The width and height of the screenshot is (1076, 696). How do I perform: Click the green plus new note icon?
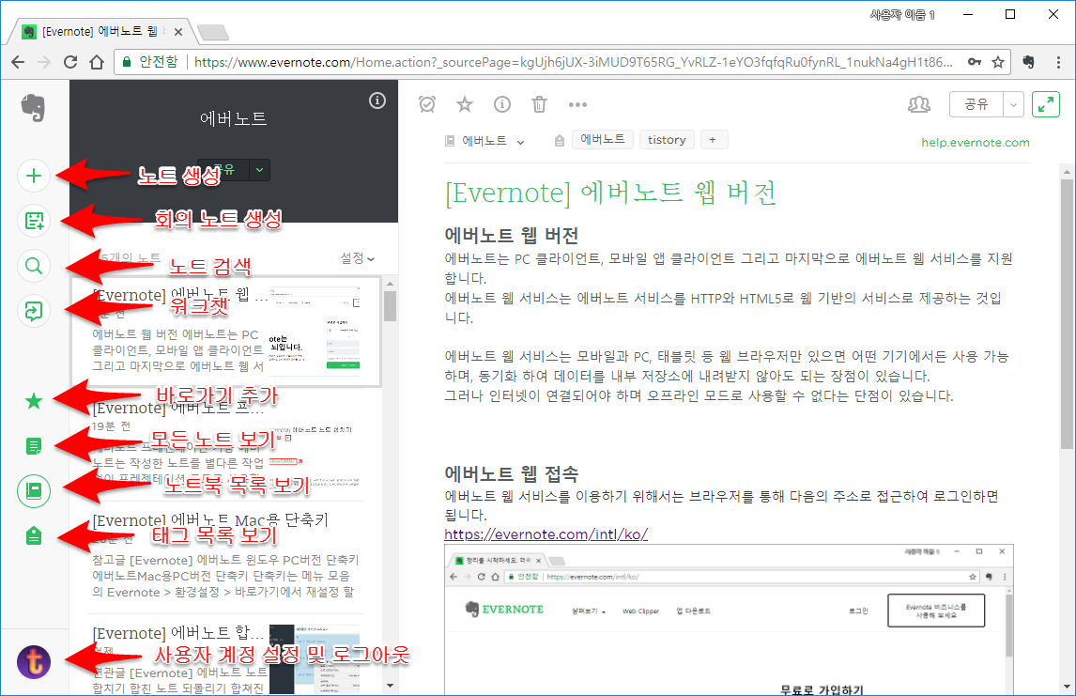34,176
